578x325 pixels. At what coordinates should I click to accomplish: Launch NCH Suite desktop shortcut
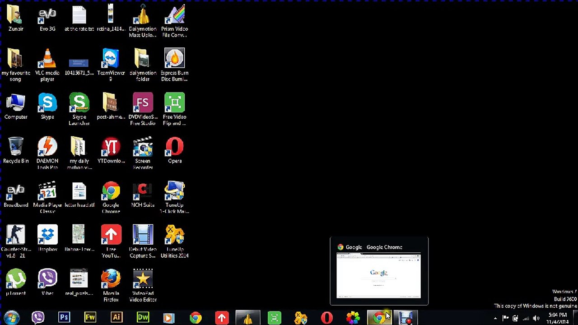tap(143, 195)
